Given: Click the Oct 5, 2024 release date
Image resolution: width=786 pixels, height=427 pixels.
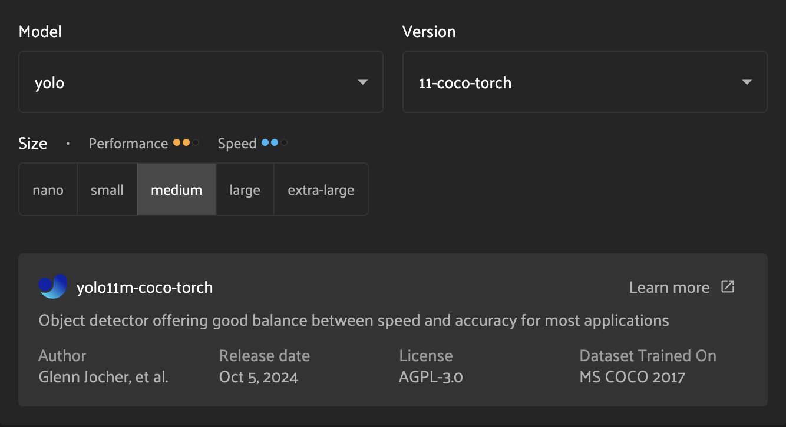Looking at the screenshot, I should click(259, 377).
